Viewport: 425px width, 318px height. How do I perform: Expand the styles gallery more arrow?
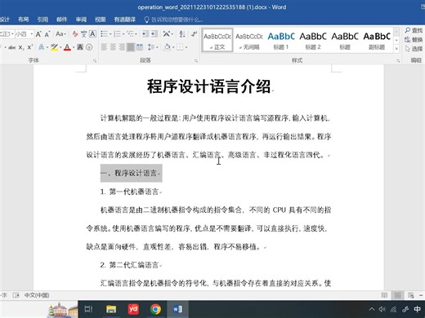pyautogui.click(x=396, y=49)
